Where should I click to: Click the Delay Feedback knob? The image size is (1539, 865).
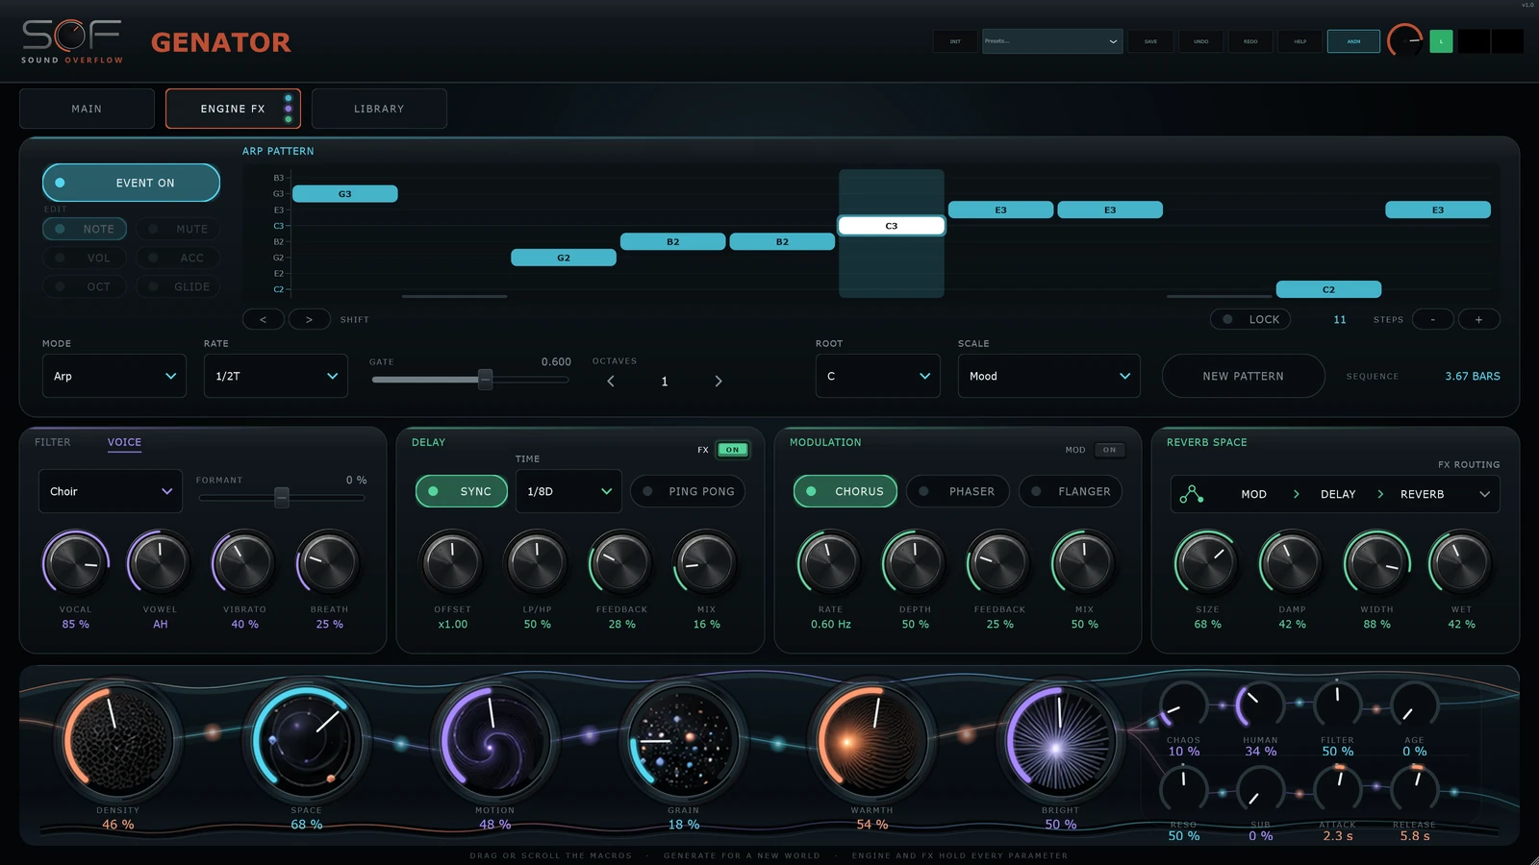tap(621, 563)
